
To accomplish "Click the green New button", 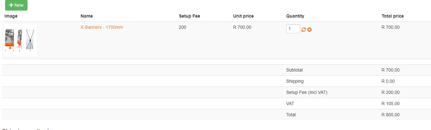I will coord(16,5).
